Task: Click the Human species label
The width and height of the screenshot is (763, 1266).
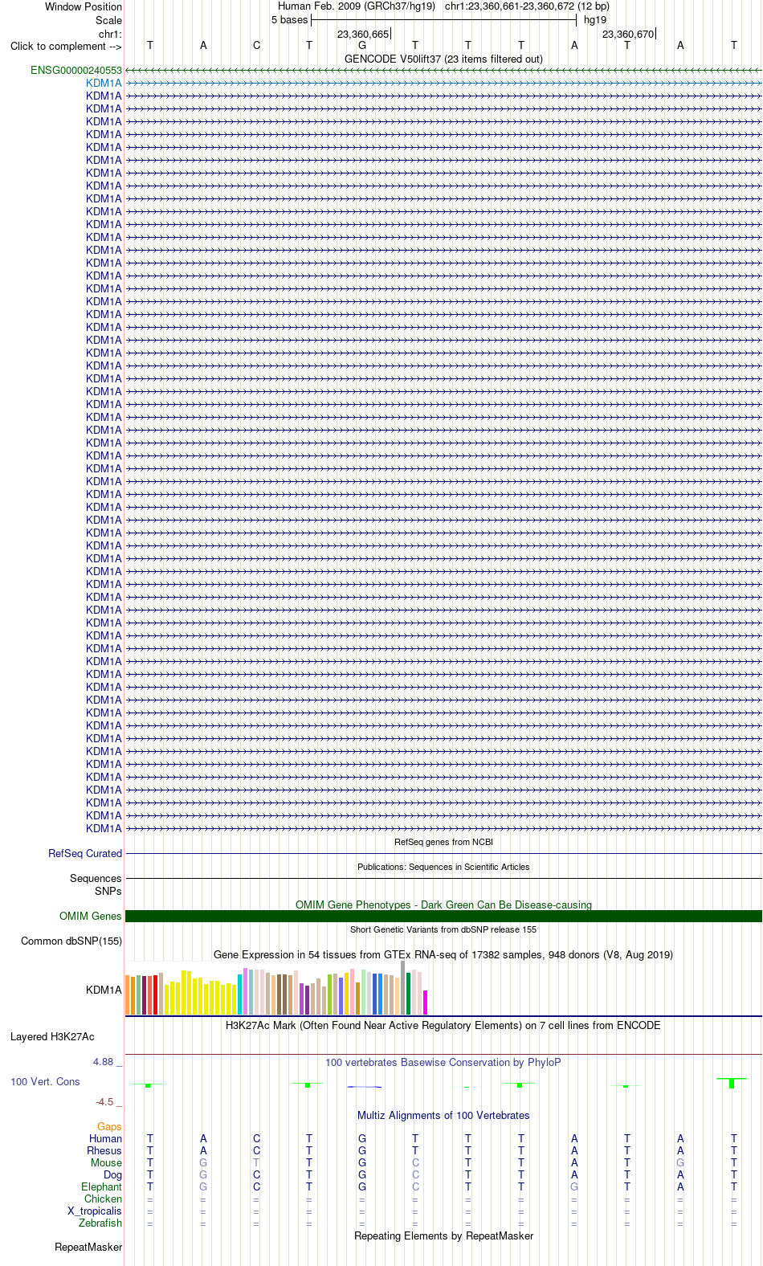Action: 106,1139
